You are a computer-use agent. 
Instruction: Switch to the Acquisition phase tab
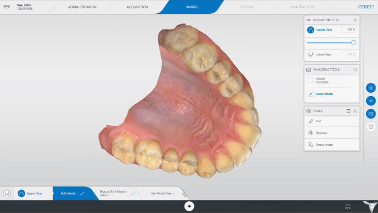(137, 7)
